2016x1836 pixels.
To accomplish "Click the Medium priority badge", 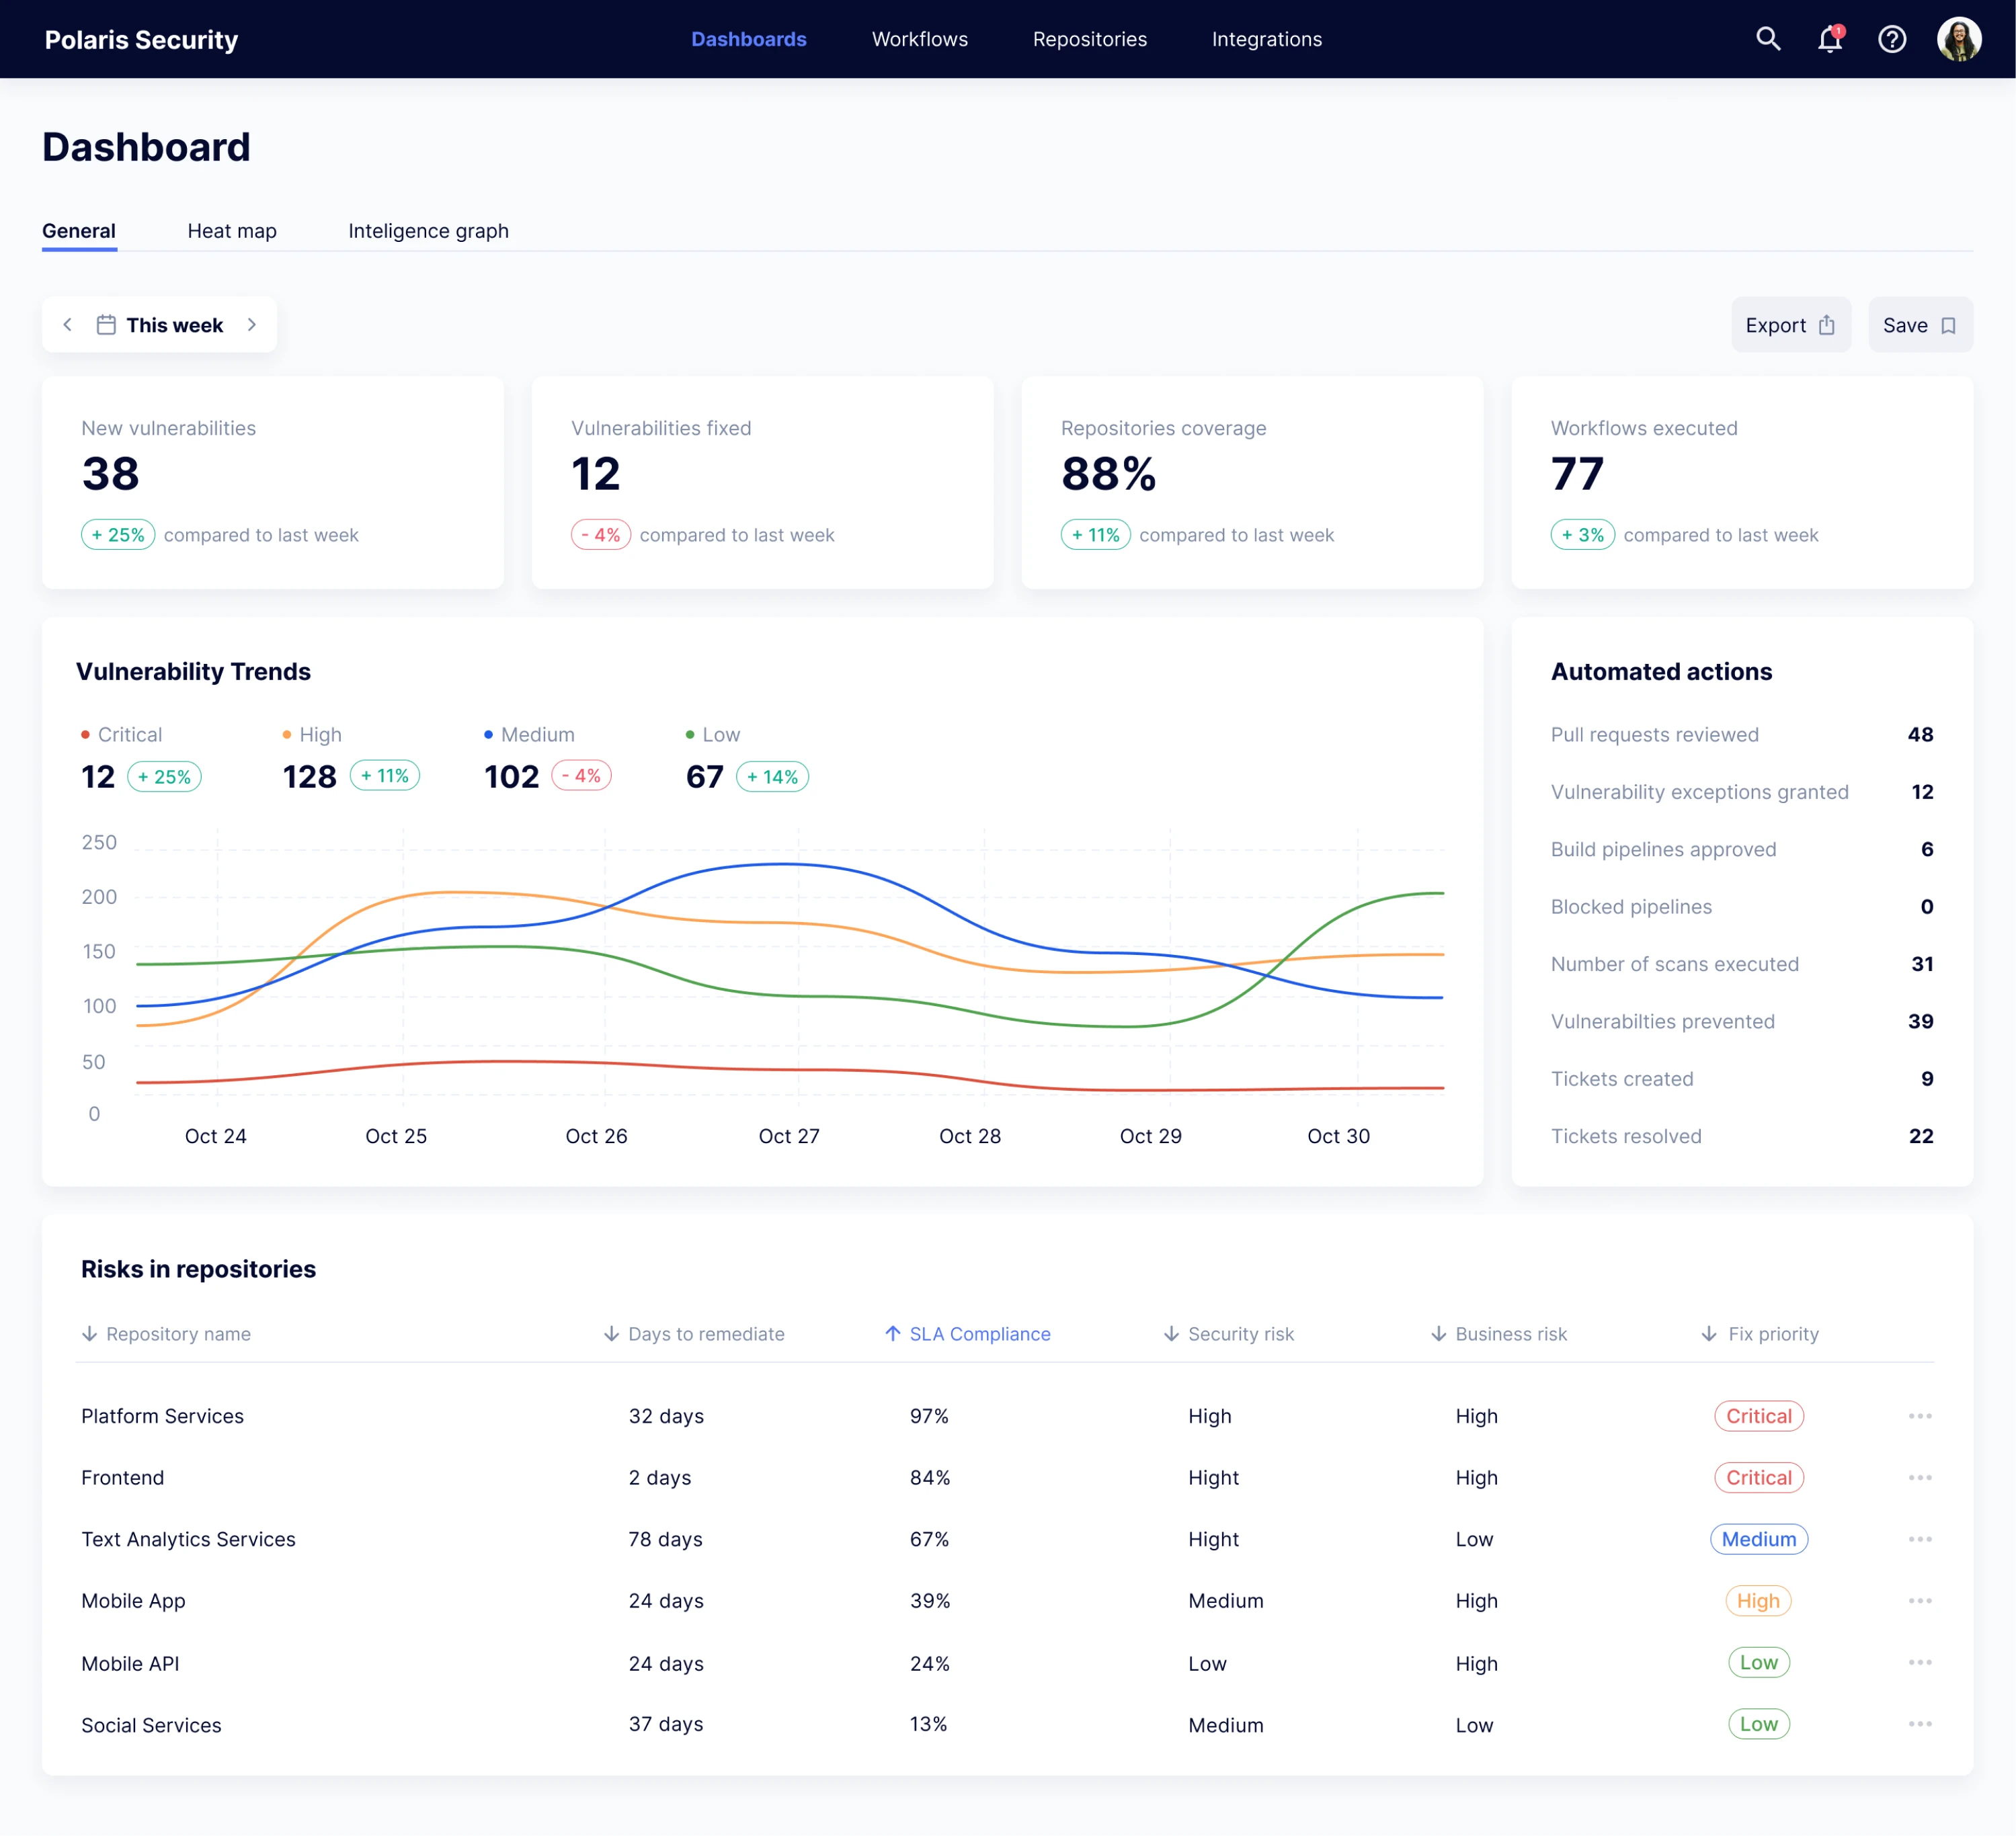I will (1759, 1539).
